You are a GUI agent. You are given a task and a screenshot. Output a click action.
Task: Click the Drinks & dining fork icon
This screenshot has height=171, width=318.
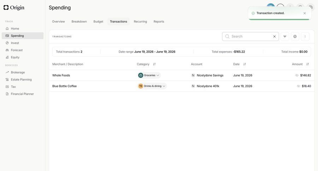coord(141,86)
